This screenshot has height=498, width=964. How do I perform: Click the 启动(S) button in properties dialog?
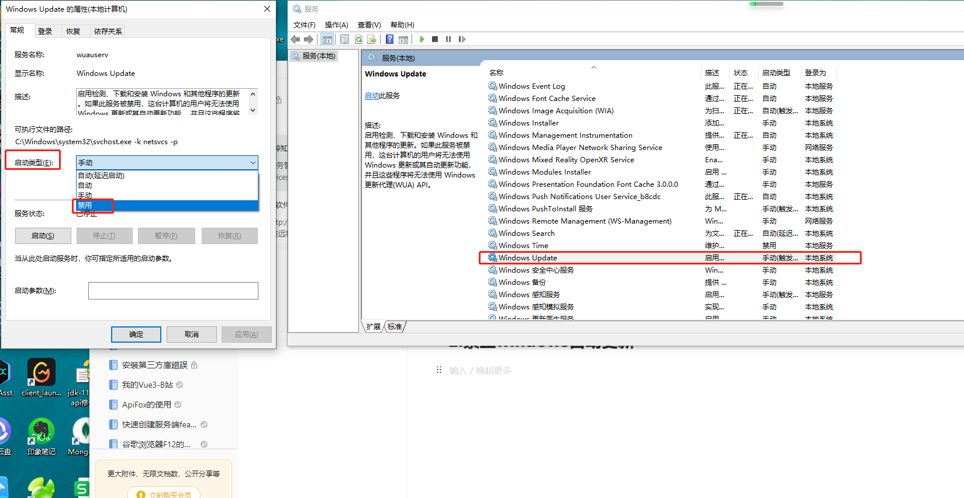[x=43, y=235]
